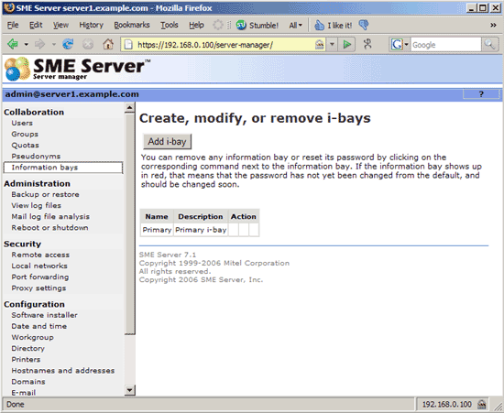Click the ? help button
The height and width of the screenshot is (413, 504).
(481, 94)
